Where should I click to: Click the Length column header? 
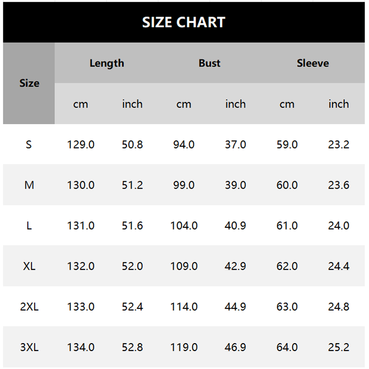(107, 63)
